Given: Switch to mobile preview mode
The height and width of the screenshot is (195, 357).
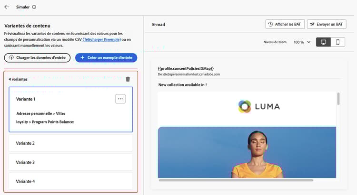Looking at the screenshot, I should tap(338, 42).
